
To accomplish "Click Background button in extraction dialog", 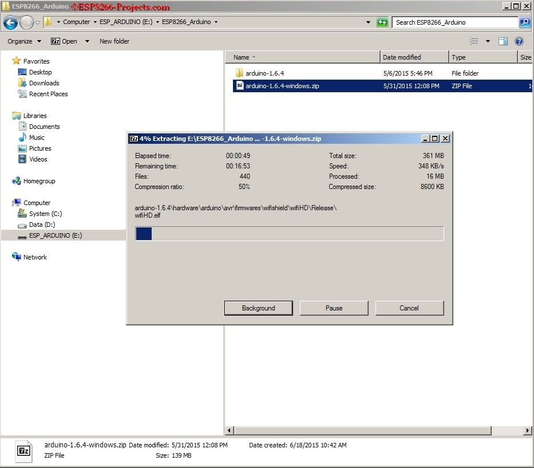I will click(x=259, y=308).
